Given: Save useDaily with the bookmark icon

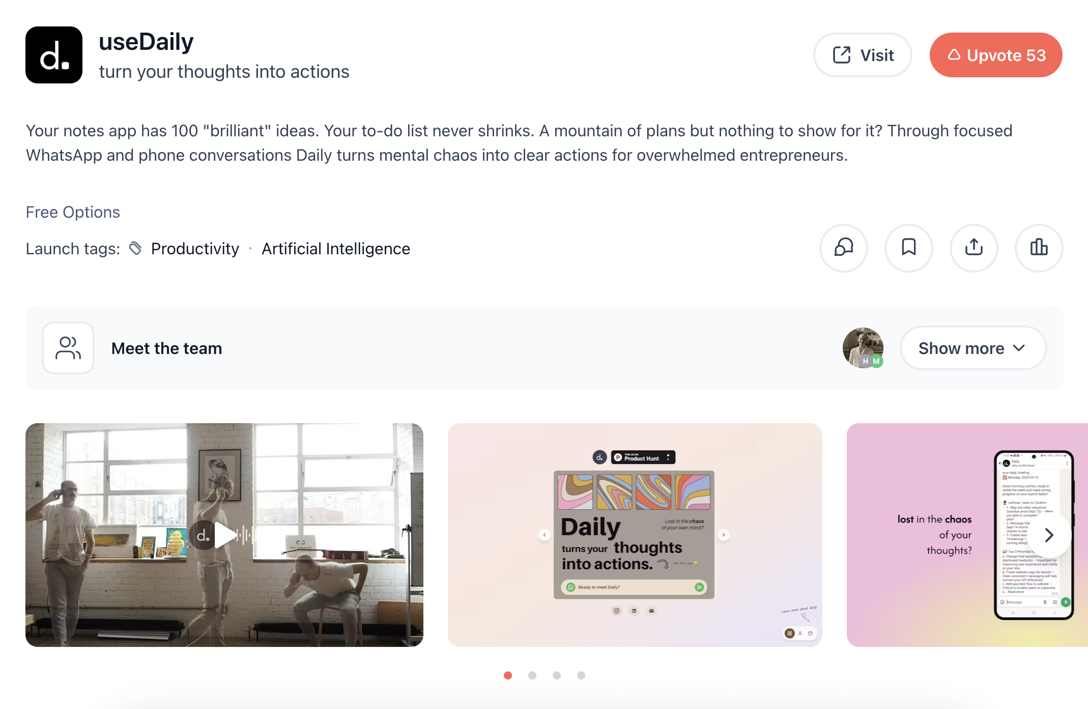Looking at the screenshot, I should point(908,248).
